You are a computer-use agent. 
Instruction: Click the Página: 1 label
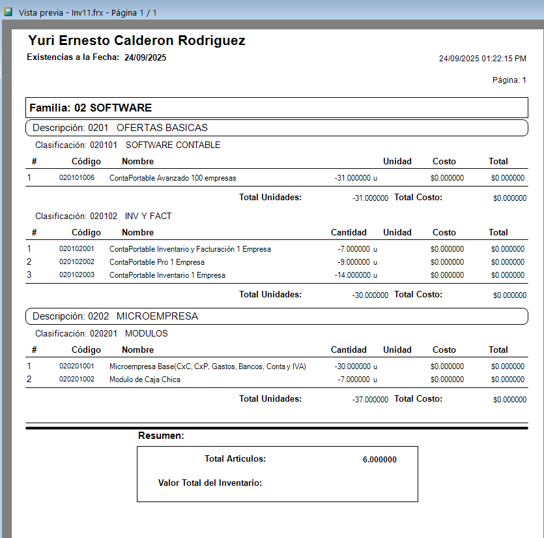509,80
